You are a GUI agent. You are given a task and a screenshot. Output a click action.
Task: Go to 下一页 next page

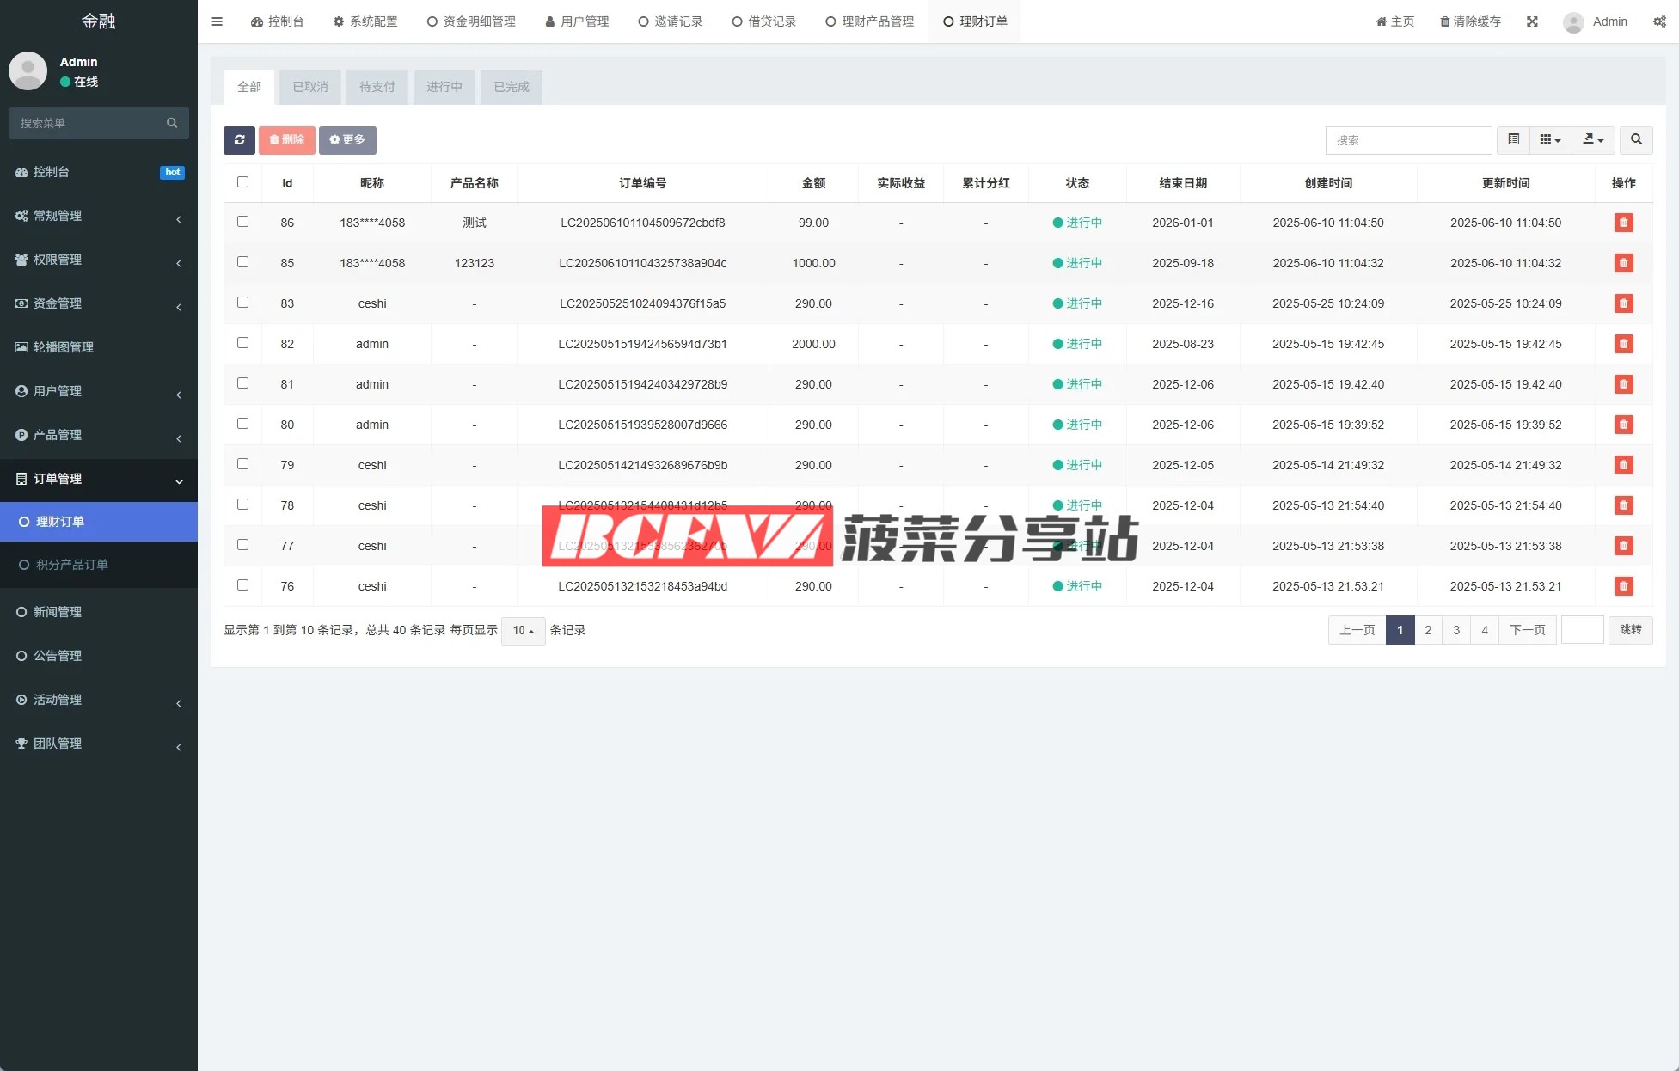pyautogui.click(x=1528, y=630)
